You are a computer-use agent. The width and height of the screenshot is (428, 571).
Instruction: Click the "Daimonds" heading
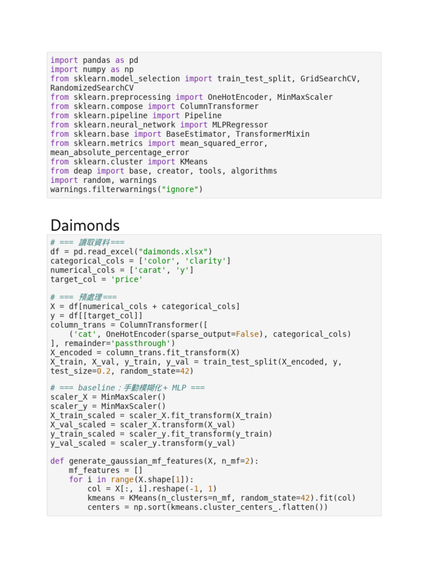click(85, 225)
